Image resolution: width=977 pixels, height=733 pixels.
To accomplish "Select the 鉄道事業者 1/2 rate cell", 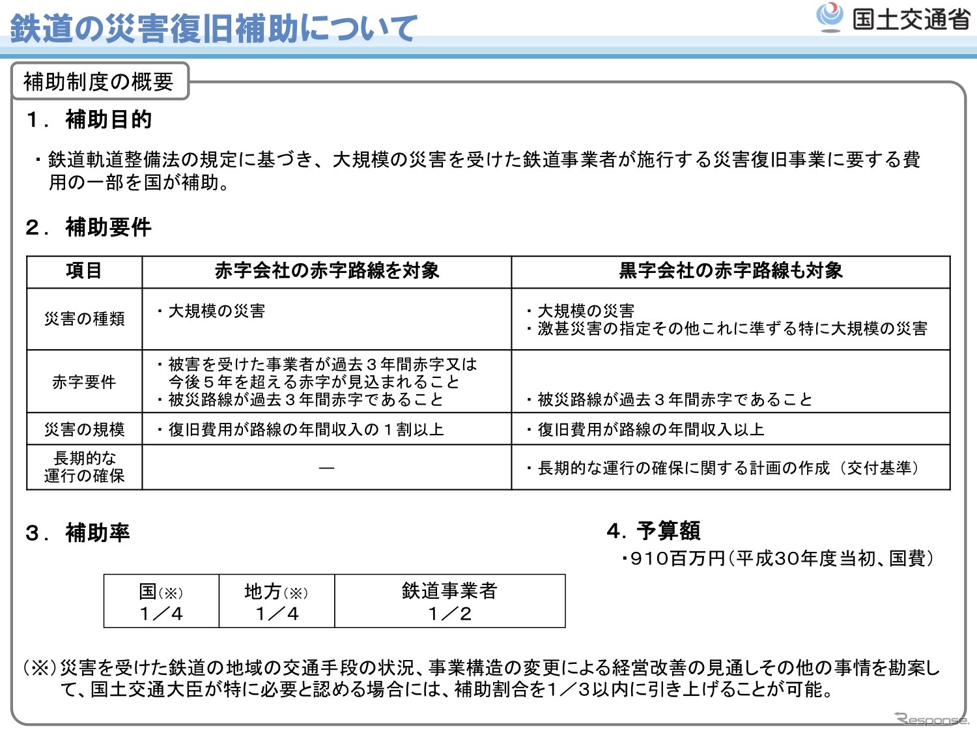I will click(449, 601).
